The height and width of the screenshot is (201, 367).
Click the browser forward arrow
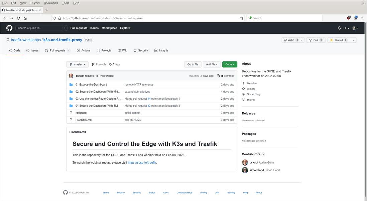[11, 18]
